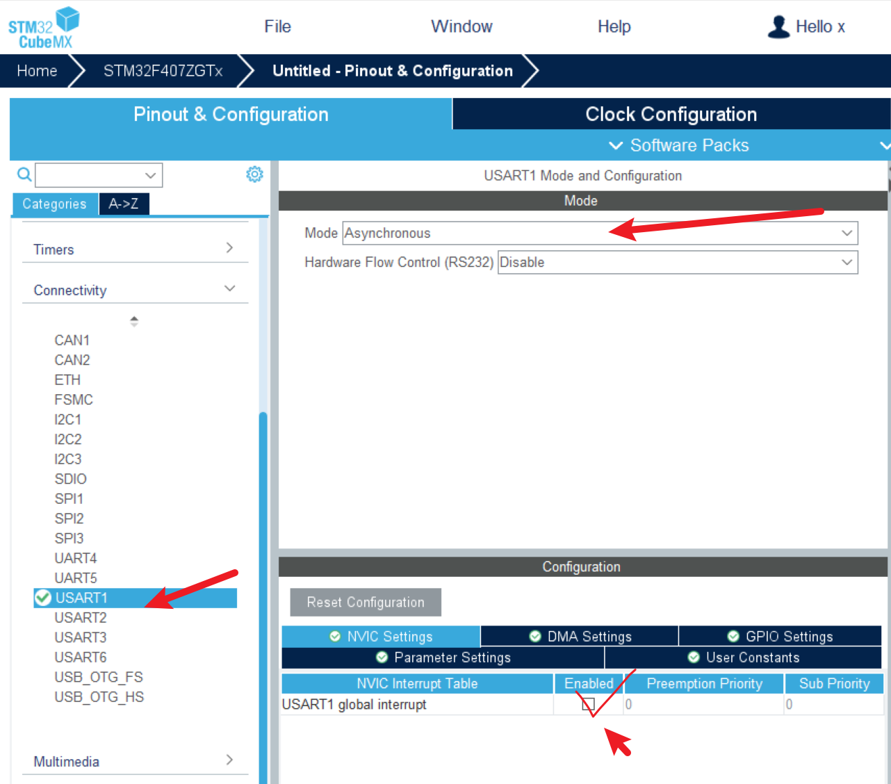Click the search magnifier icon
Viewport: 891px width, 784px height.
[24, 174]
